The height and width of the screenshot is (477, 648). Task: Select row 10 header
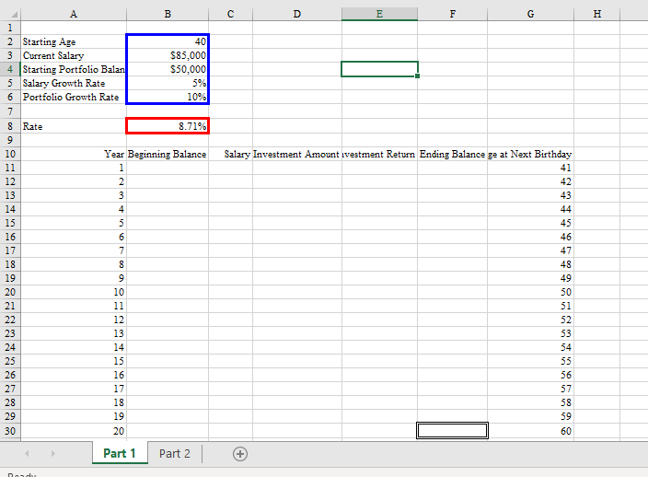click(10, 154)
